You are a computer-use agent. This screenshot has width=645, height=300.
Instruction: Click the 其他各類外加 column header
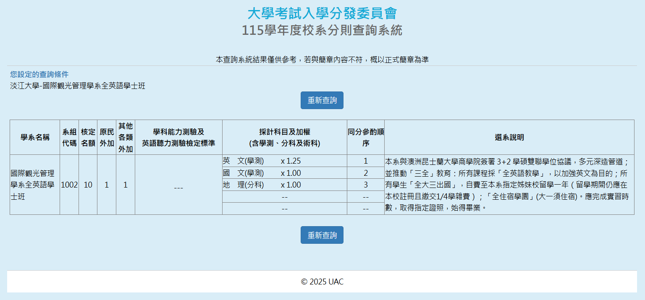coord(125,137)
